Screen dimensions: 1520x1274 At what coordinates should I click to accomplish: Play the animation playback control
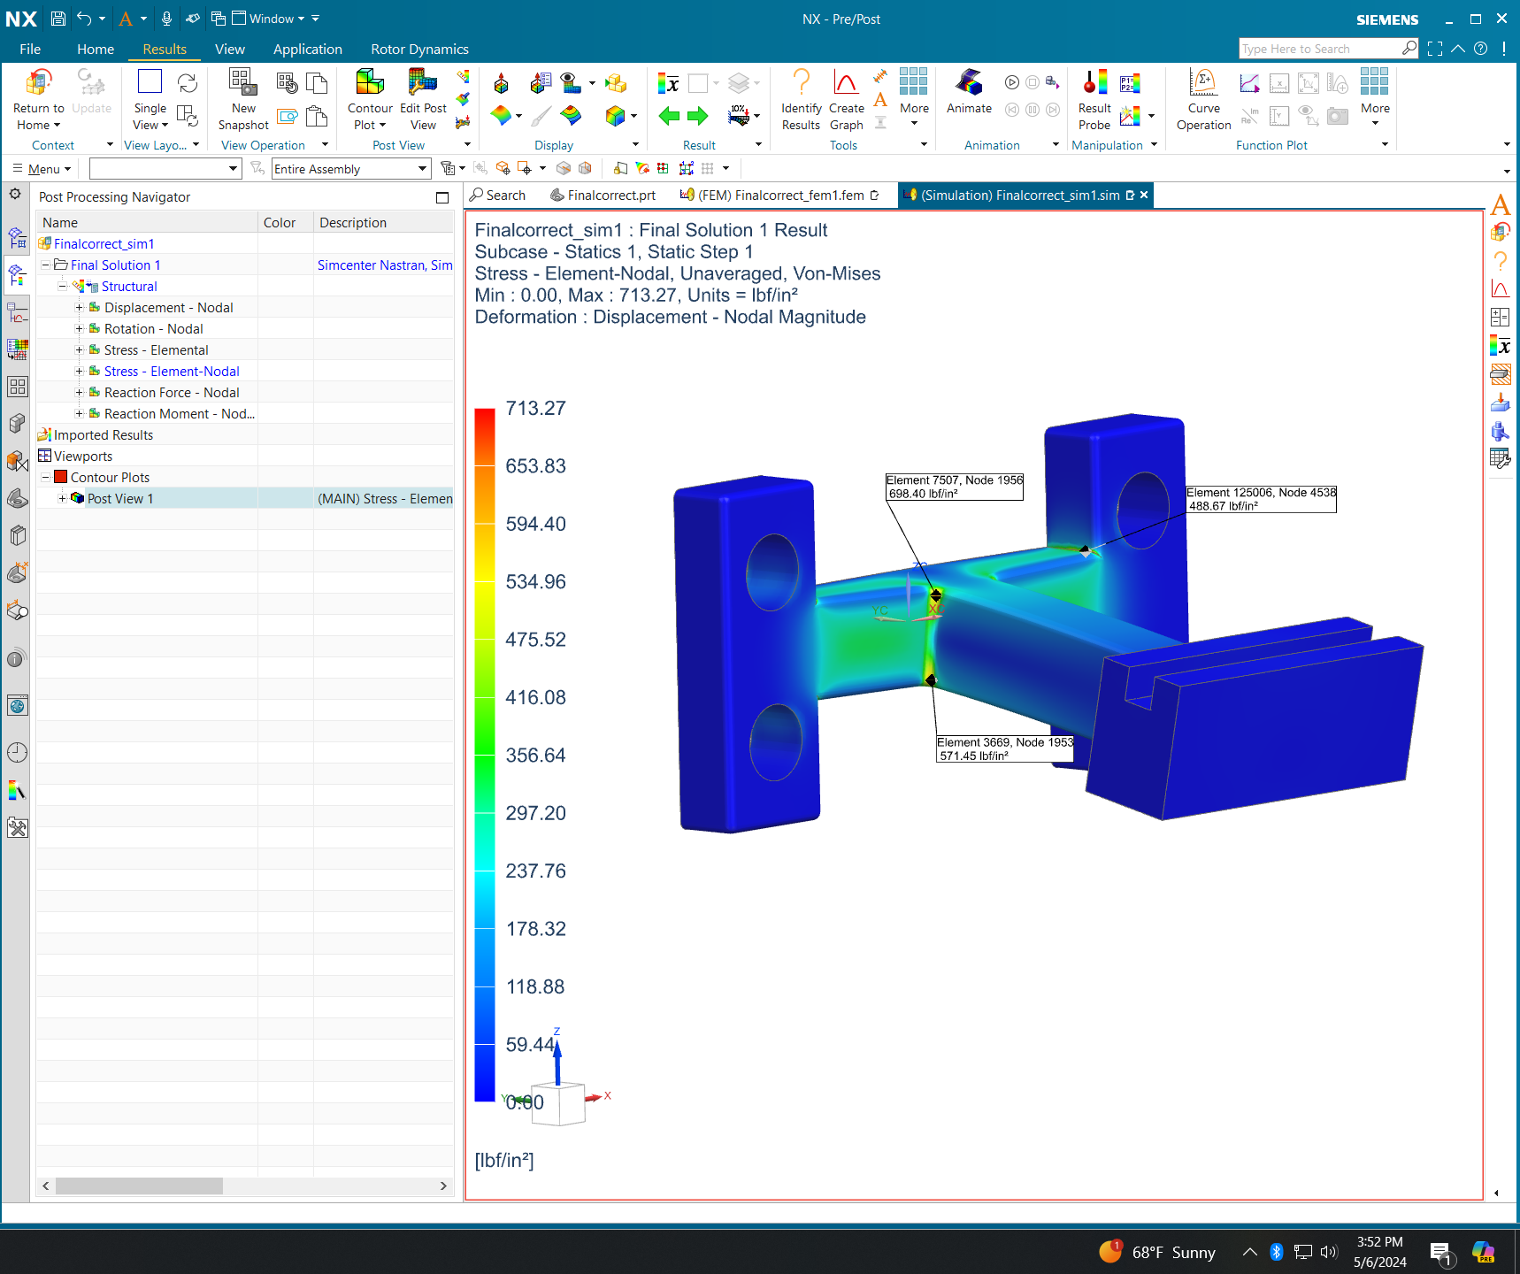pyautogui.click(x=1011, y=83)
